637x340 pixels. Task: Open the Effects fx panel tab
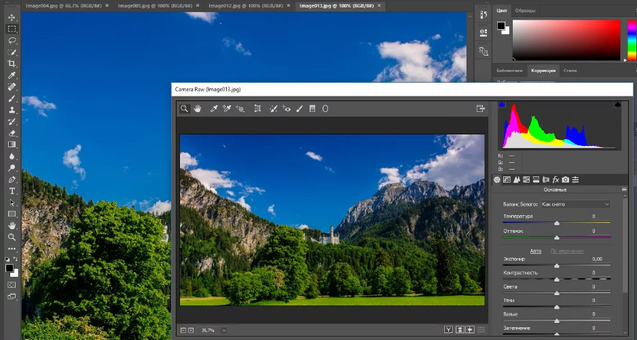point(556,180)
